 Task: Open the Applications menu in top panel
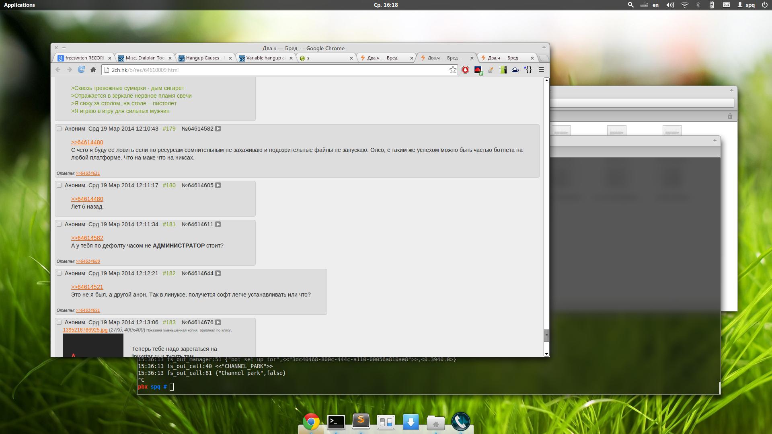point(19,5)
